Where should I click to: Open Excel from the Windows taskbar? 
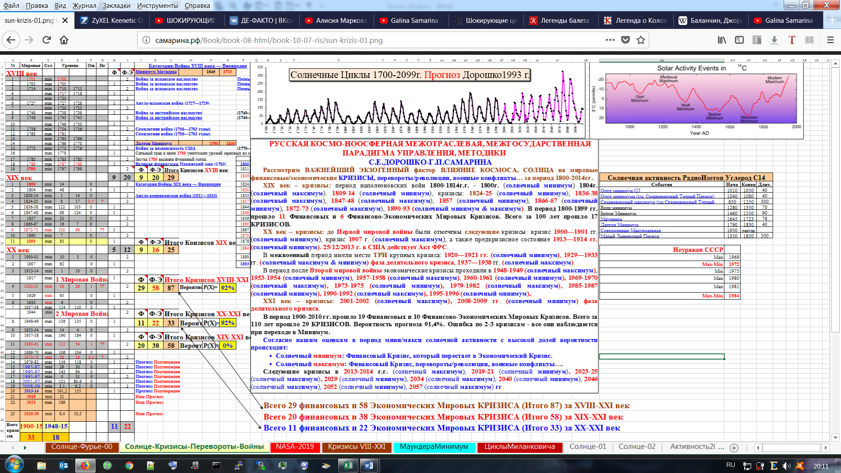tap(348, 466)
